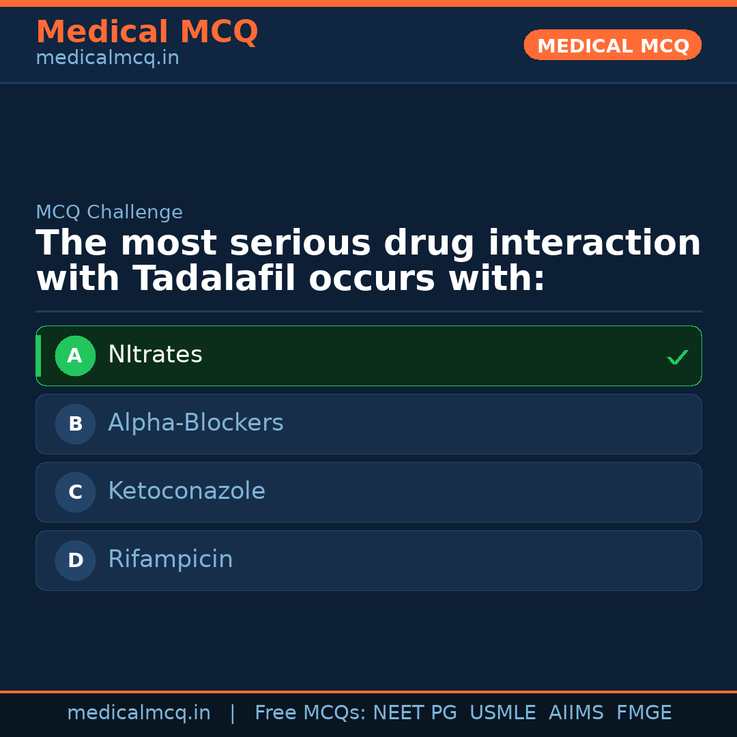Click the green letter A circle
737x737 pixels.
tap(75, 356)
